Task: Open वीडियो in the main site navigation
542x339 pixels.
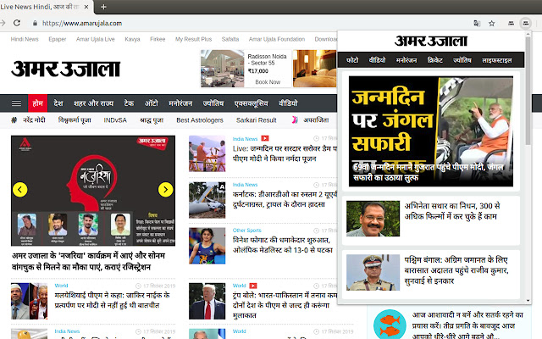Action: 288,103
